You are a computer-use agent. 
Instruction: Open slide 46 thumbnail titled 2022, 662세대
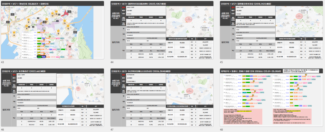(x=52, y=97)
